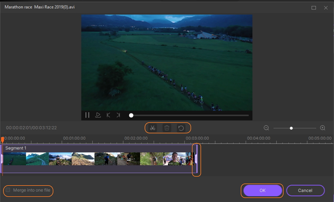Click the first thumbnail showing the green field

(x=15, y=158)
